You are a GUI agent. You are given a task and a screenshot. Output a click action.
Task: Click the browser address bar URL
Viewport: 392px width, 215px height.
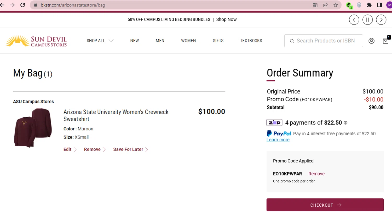click(x=73, y=5)
